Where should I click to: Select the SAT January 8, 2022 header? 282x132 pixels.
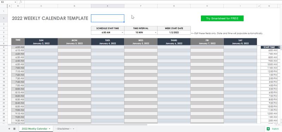pos(240,42)
